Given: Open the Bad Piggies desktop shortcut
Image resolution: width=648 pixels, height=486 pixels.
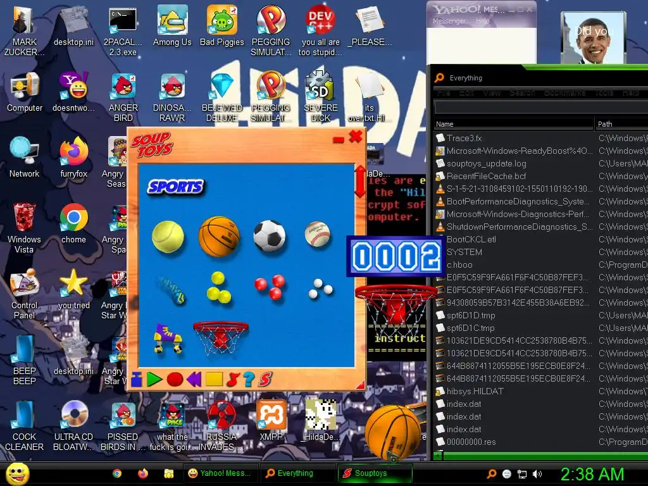Looking at the screenshot, I should click(x=222, y=25).
